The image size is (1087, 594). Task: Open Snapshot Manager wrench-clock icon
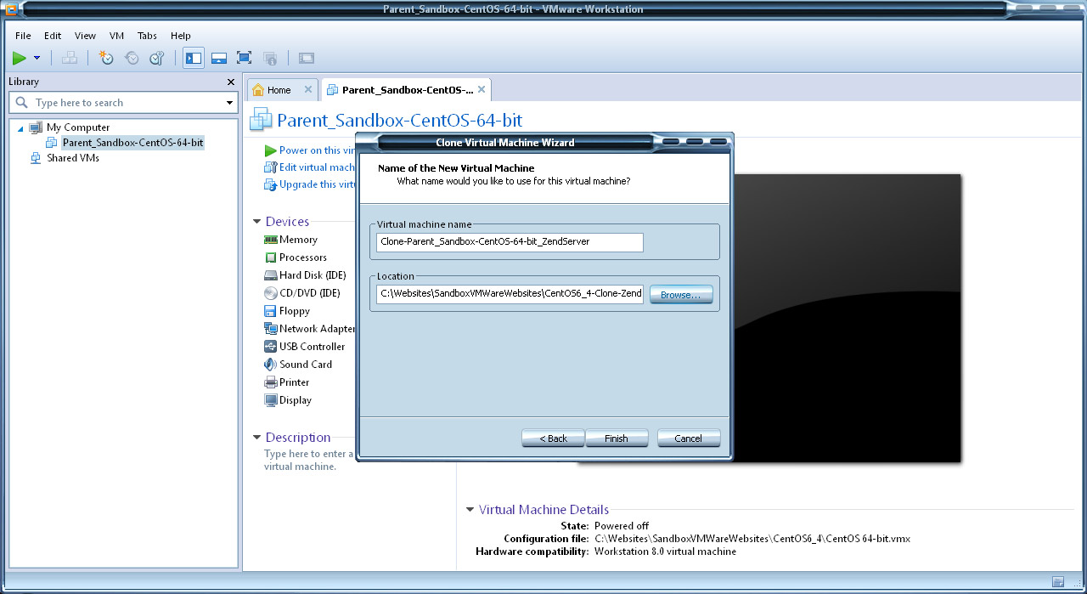[157, 58]
